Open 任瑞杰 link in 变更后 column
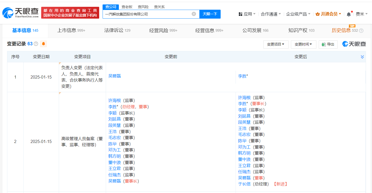Image resolution: width=372 pixels, height=193 pixels. [244, 172]
